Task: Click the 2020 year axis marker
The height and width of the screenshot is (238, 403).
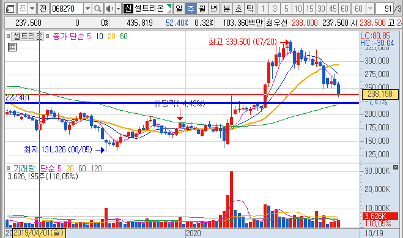Action: pos(193,233)
